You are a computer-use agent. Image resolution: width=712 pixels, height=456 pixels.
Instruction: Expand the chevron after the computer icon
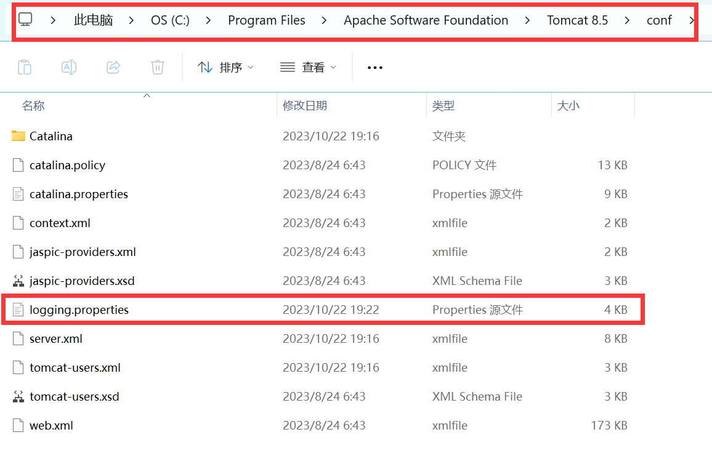pyautogui.click(x=53, y=20)
